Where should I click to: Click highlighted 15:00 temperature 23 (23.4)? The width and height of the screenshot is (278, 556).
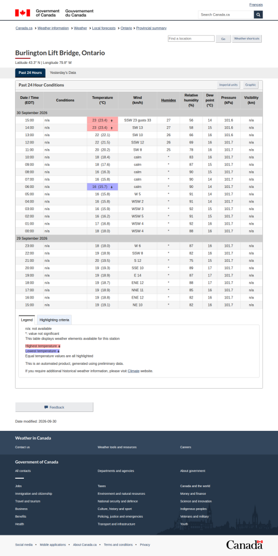[x=102, y=121]
